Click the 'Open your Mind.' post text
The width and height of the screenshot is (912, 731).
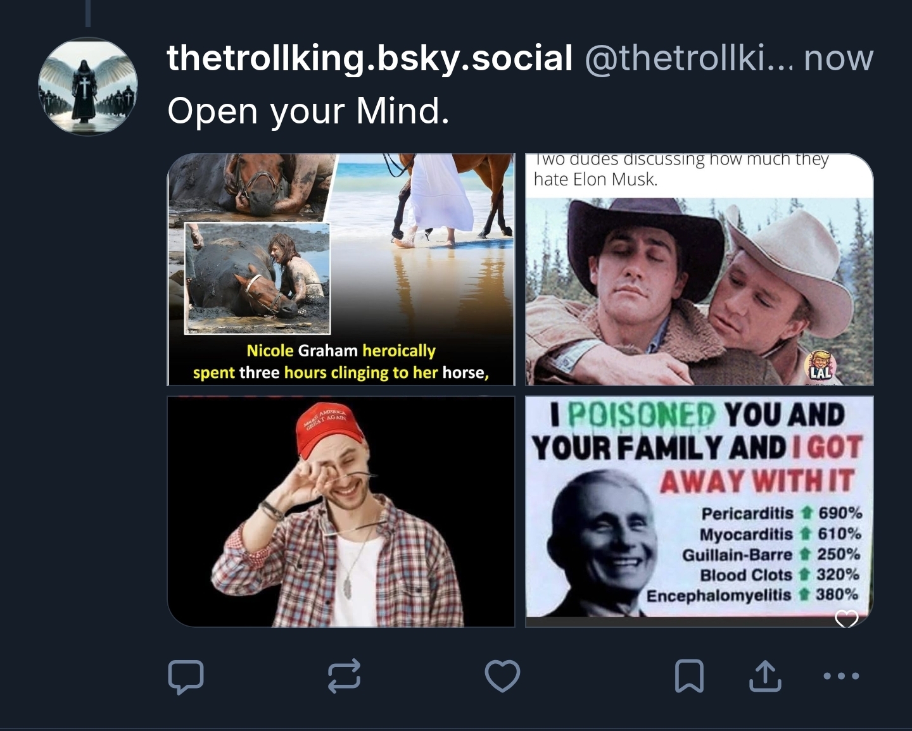(308, 111)
